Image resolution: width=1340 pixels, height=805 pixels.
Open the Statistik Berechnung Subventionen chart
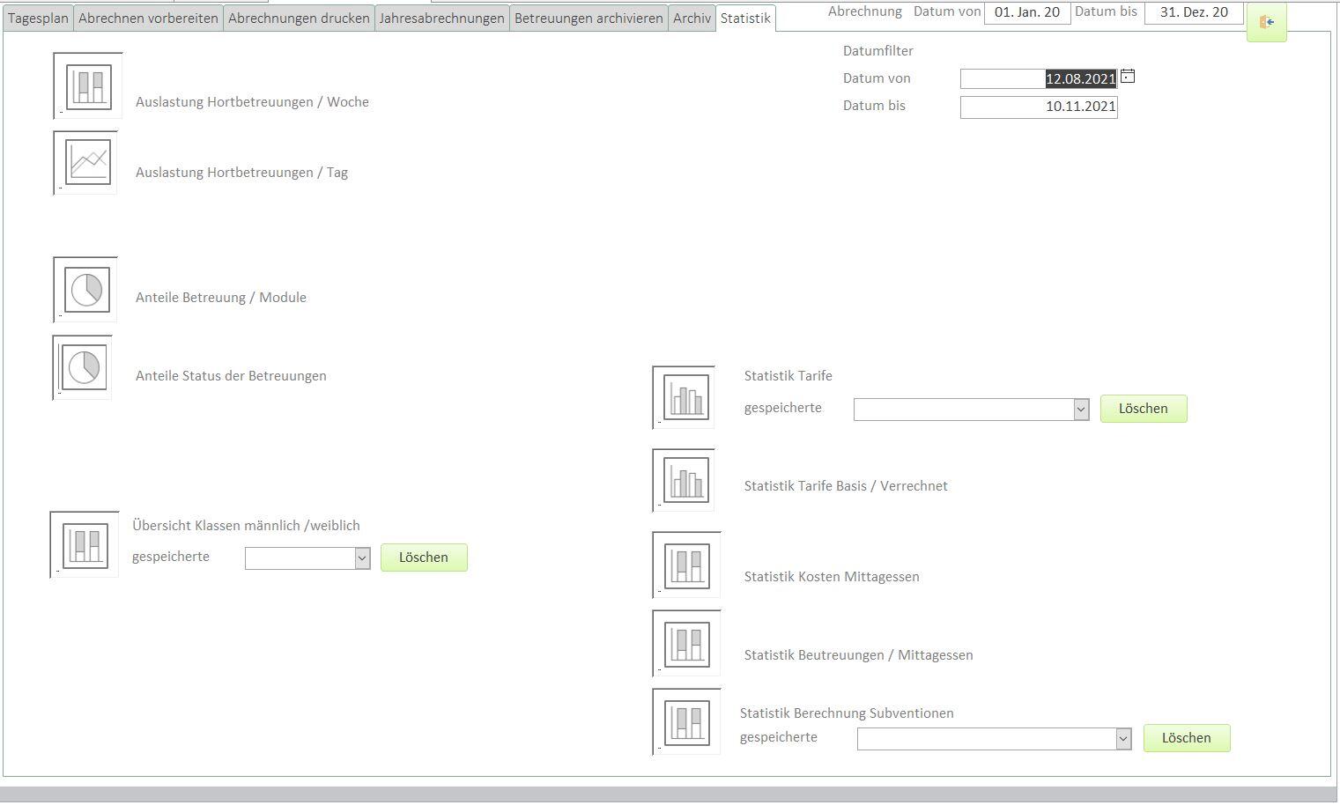click(x=687, y=721)
